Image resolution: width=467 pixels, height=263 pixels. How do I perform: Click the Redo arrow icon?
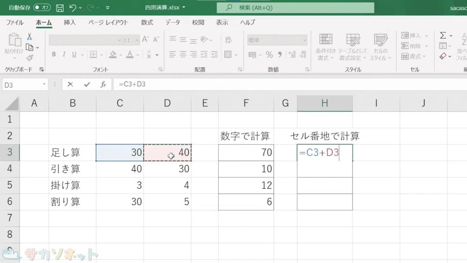point(90,8)
